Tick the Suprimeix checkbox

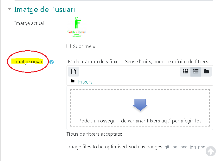coord(69,46)
